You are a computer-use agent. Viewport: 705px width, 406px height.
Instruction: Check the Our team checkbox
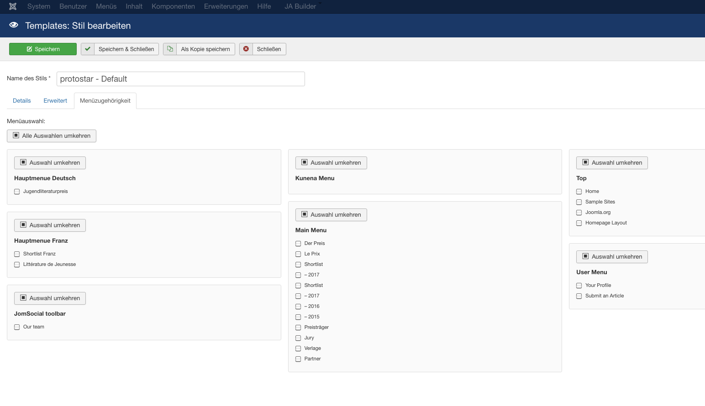pos(17,327)
